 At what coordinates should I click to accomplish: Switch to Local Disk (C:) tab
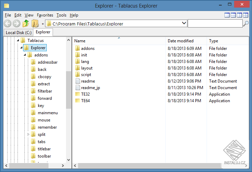click(x=18, y=32)
